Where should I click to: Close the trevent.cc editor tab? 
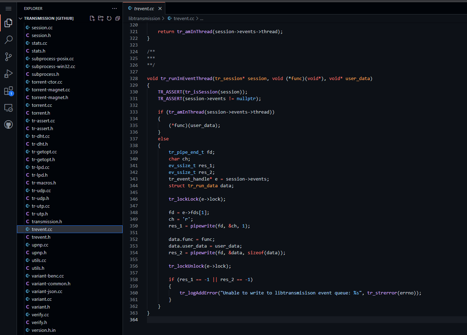click(x=160, y=8)
